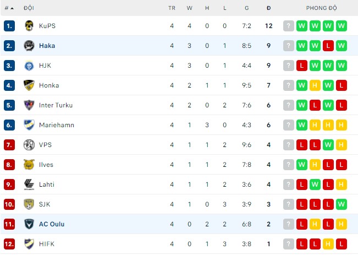Click the Honka club logo

point(29,85)
